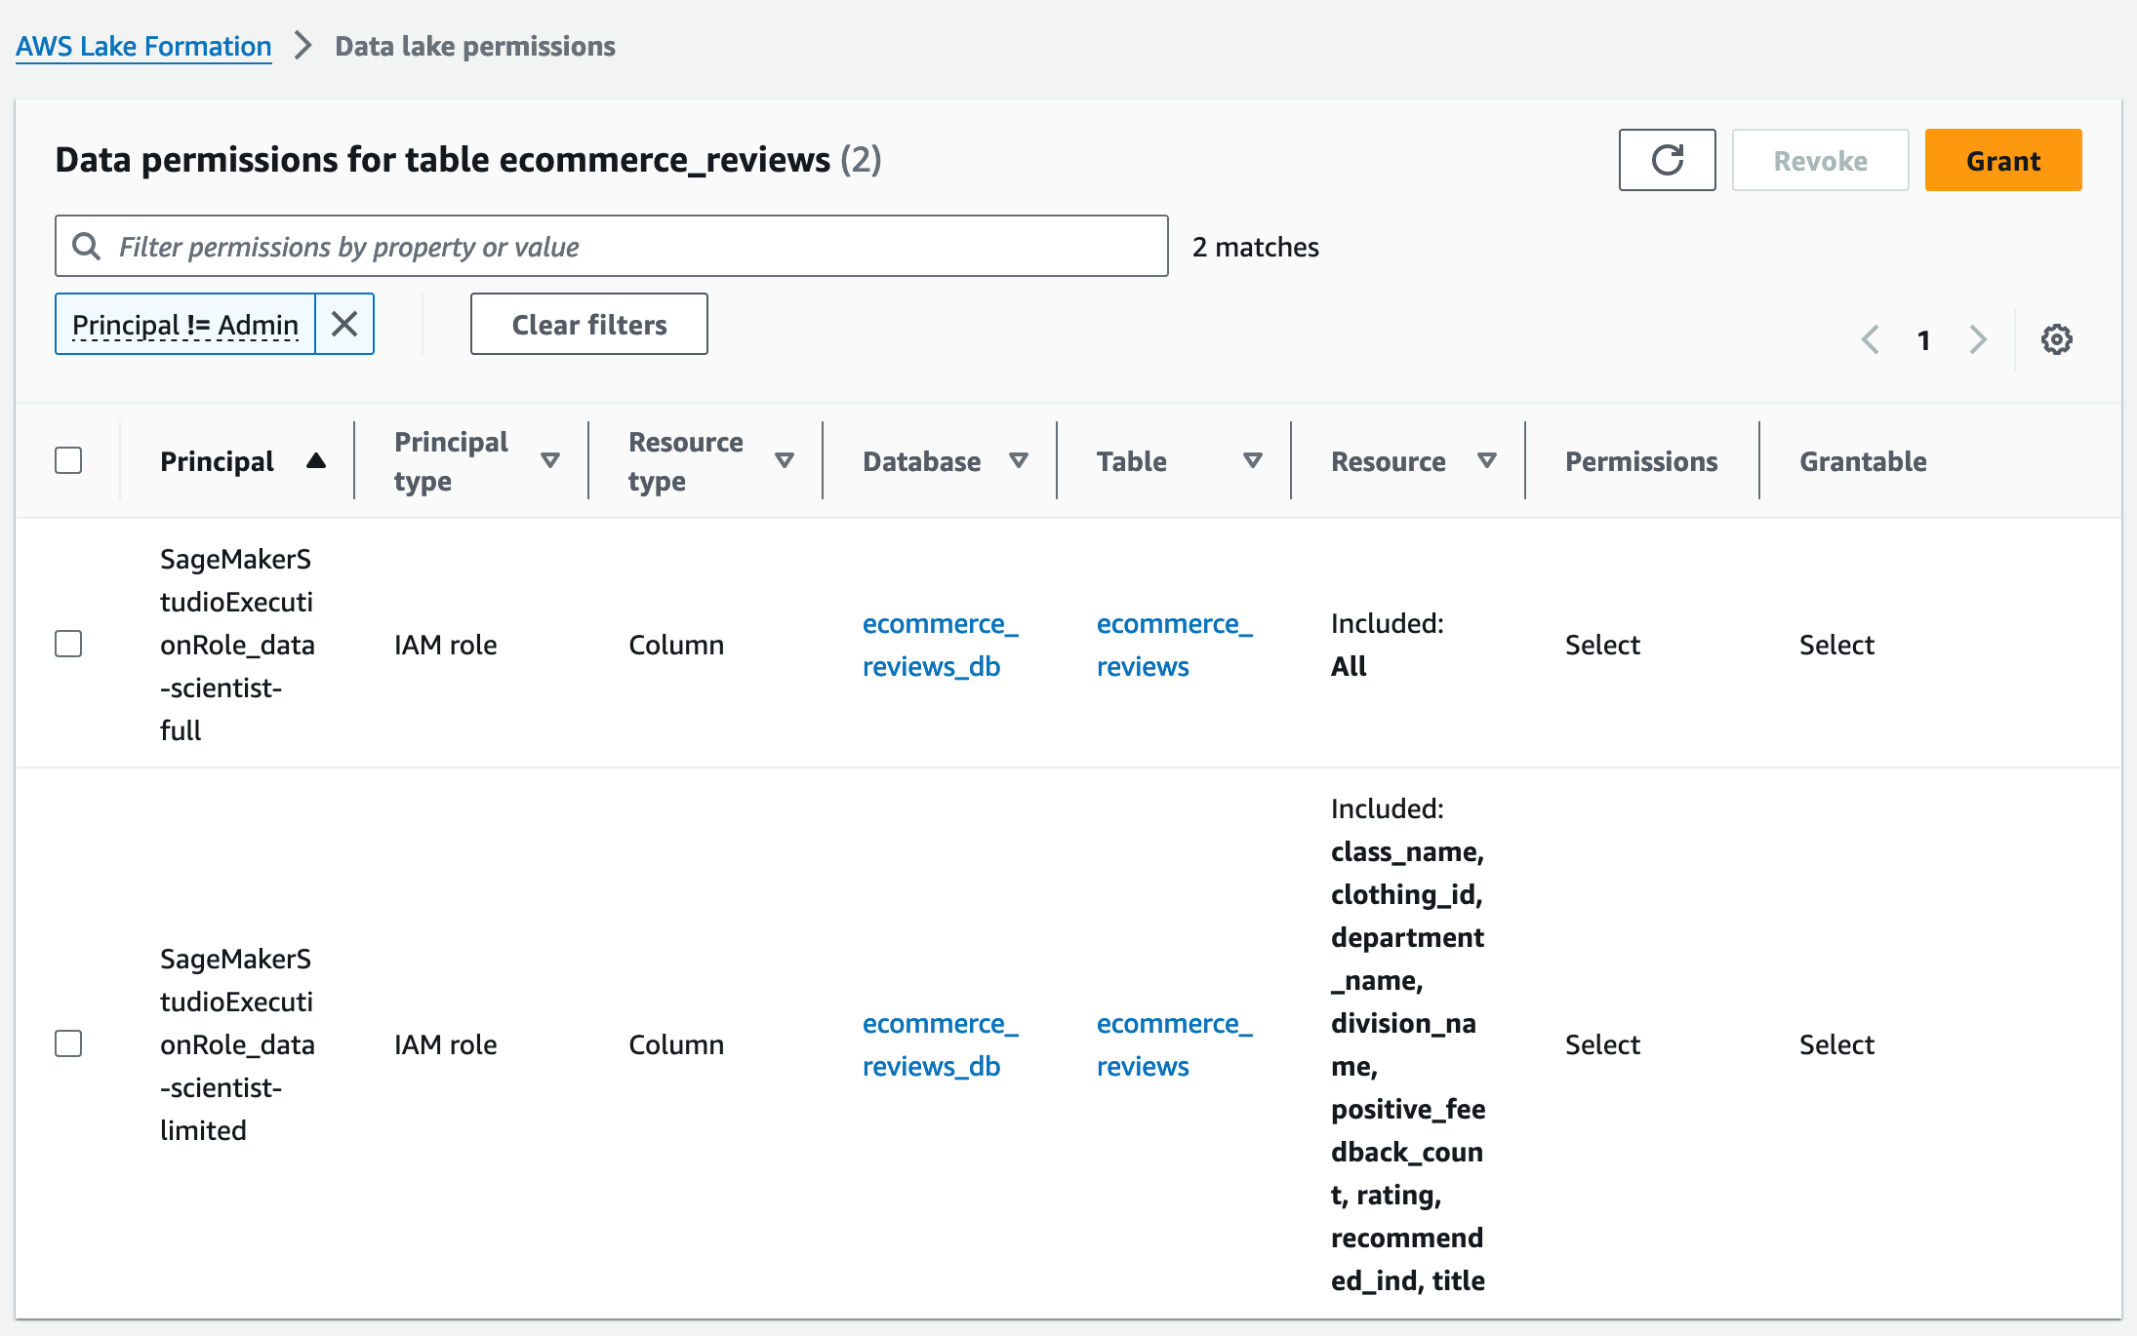
Task: Toggle the select-all rows checkbox
Action: click(68, 460)
